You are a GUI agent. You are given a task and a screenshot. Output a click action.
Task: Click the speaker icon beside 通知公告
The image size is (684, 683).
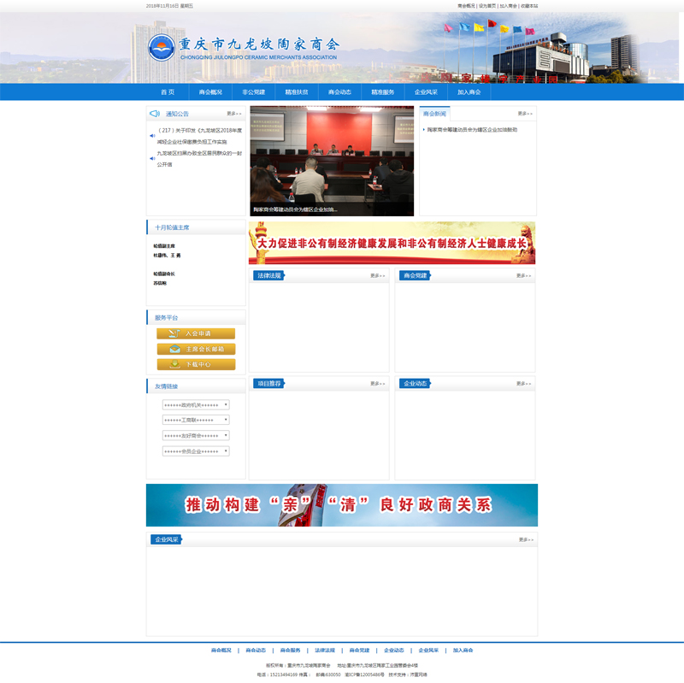coord(154,114)
